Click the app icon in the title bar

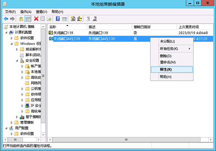pyautogui.click(x=5, y=4)
